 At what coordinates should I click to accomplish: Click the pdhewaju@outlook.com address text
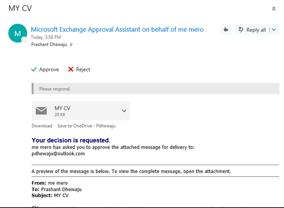click(x=58, y=154)
